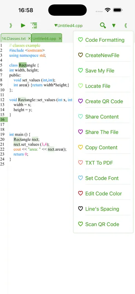This screenshot has height=294, width=135.
Task: Tap heart icon beside Code Formatting
Action: coord(80,40)
